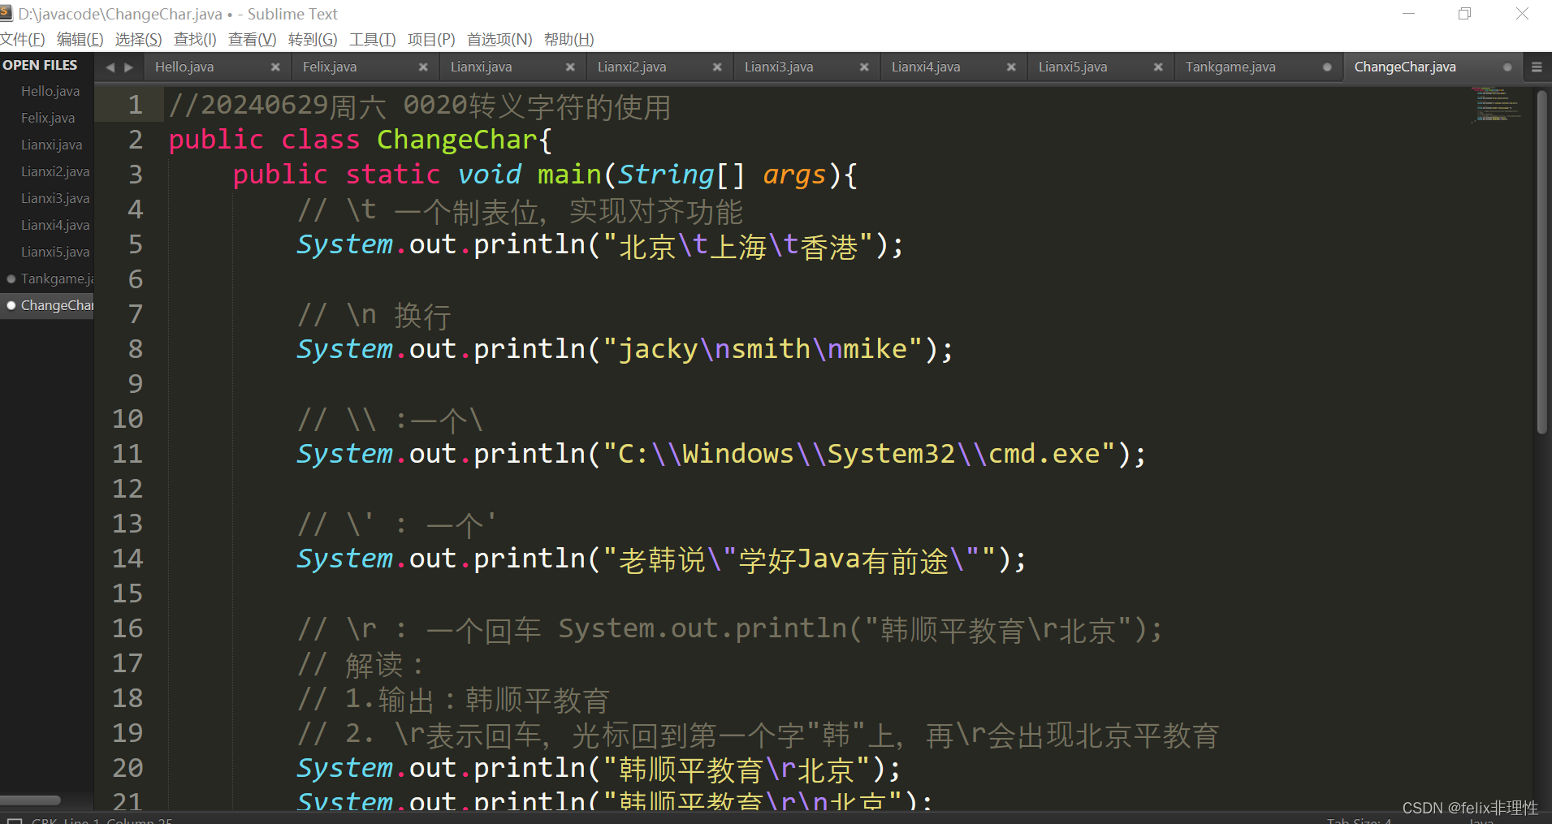This screenshot has height=824, width=1552.
Task: Click line number 14 in gutter
Action: 128,559
